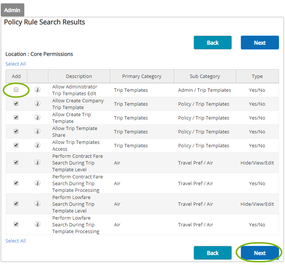285x265 pixels.
Task: Open help for Contract Fare Search Template Level
Action: click(x=37, y=163)
